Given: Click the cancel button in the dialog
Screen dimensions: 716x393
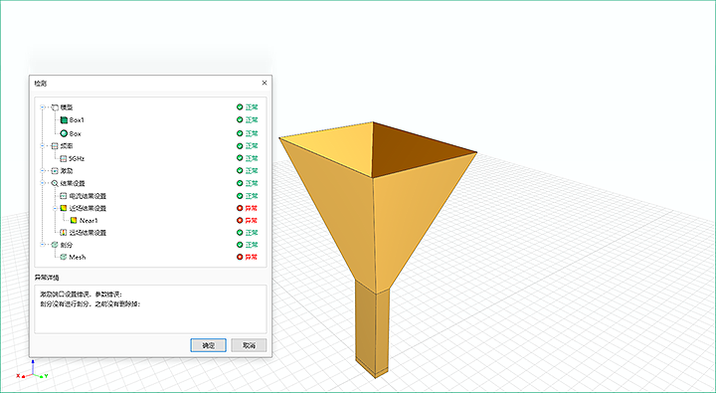Looking at the screenshot, I should pos(249,345).
